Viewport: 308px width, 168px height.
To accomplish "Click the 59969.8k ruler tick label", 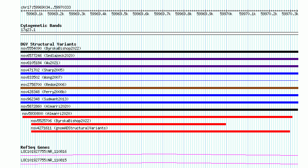I will click(x=184, y=14).
